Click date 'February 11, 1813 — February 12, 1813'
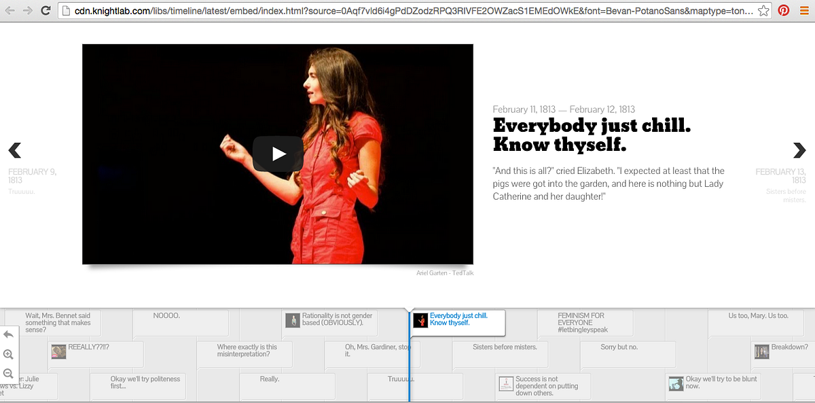Screen dimensions: 815x403 [x=564, y=109]
